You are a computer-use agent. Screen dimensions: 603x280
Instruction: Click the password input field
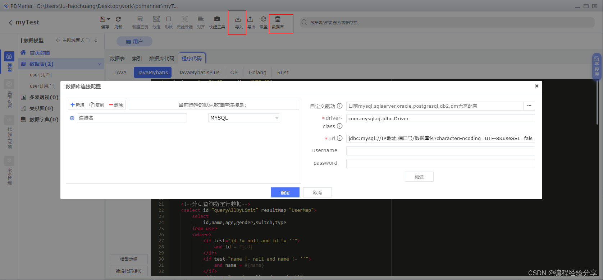click(x=440, y=163)
